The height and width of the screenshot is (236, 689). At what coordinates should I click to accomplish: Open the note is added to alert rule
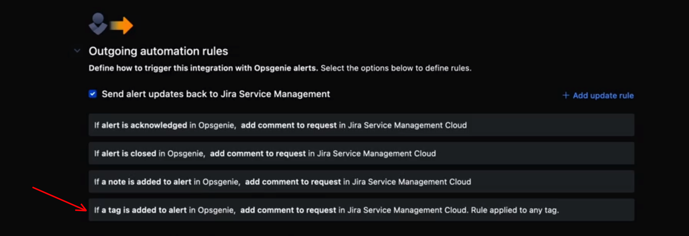361,181
